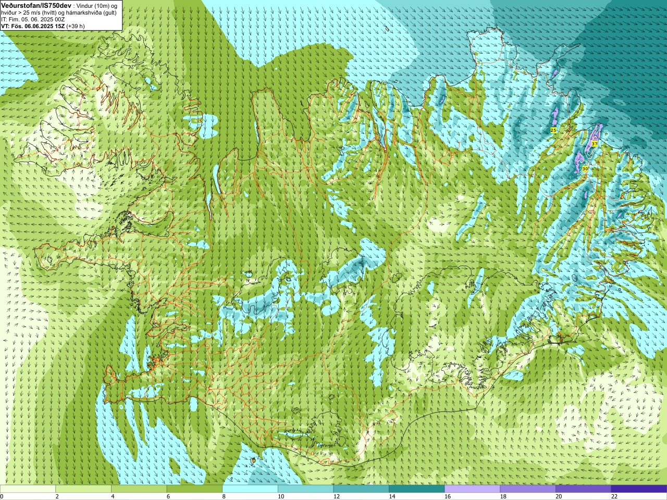
Task: Click the legend tick label 18
Action: pyautogui.click(x=503, y=496)
